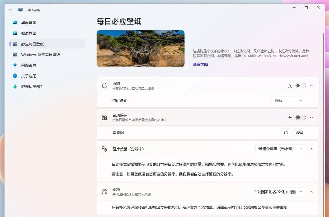Enable the 通知 toggle switch
The width and height of the screenshot is (329, 217).
[x=300, y=85]
